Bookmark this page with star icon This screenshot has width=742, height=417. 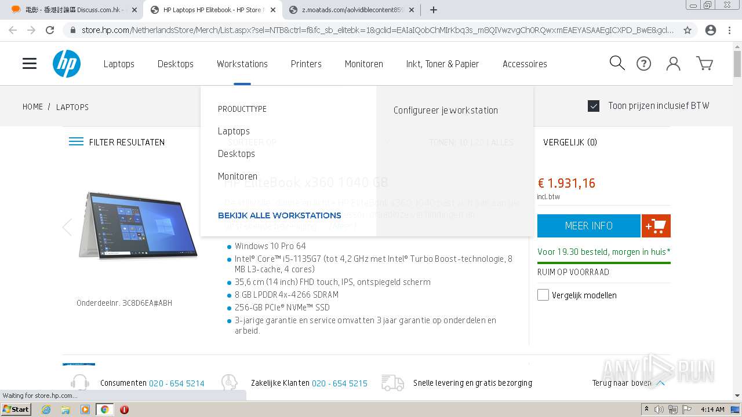(x=688, y=30)
